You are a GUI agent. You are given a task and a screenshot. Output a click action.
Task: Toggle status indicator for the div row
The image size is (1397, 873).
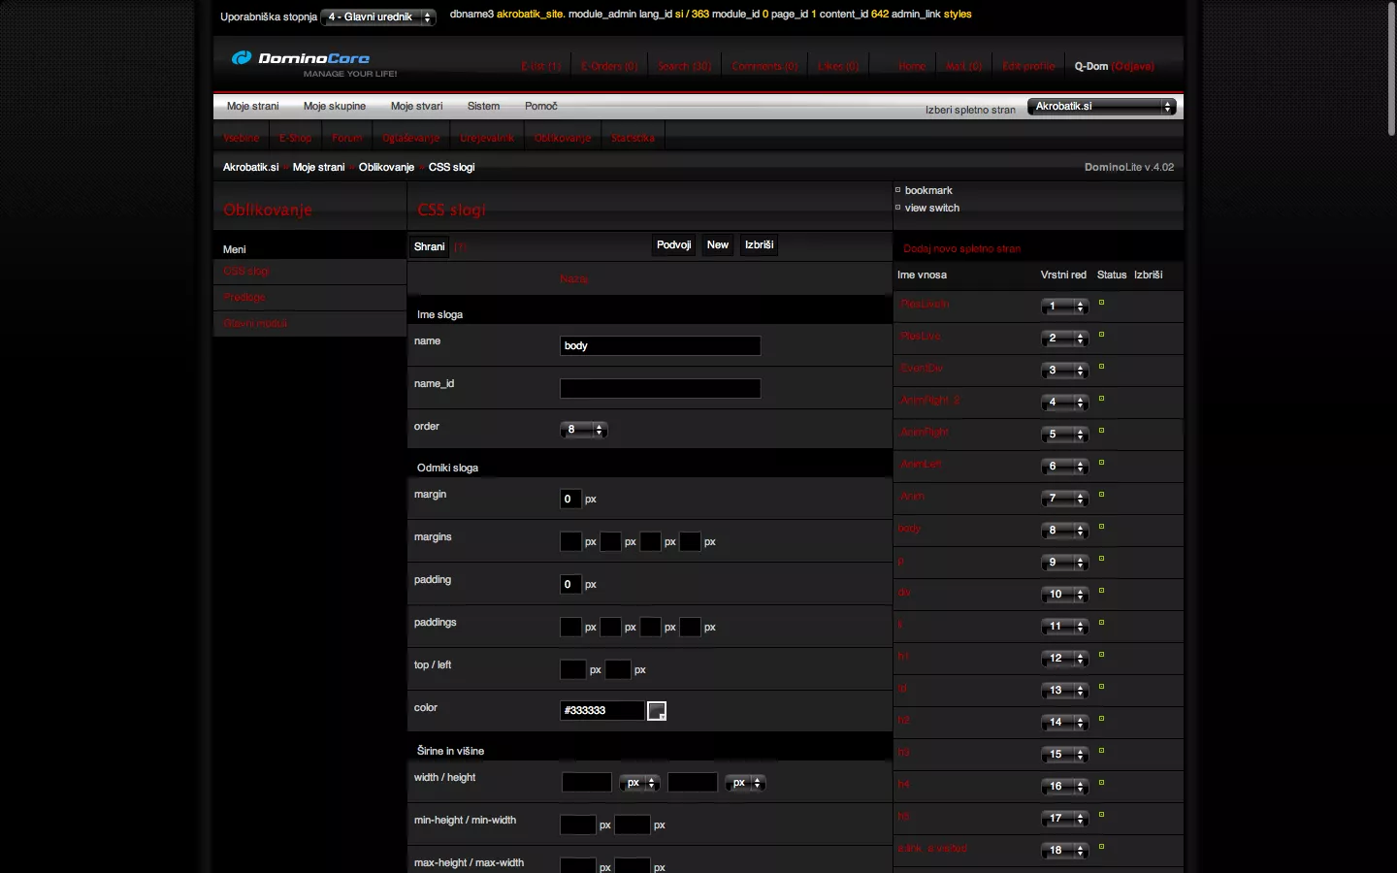1101,591
